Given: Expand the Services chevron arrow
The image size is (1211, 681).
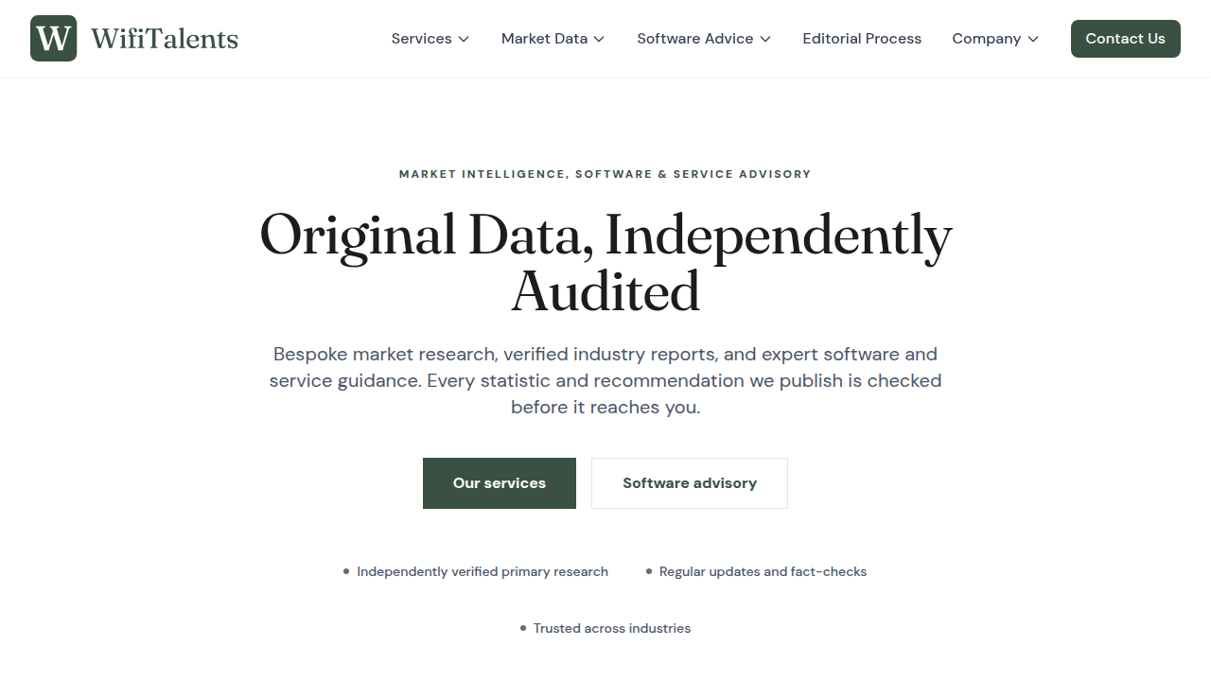Looking at the screenshot, I should click(464, 39).
